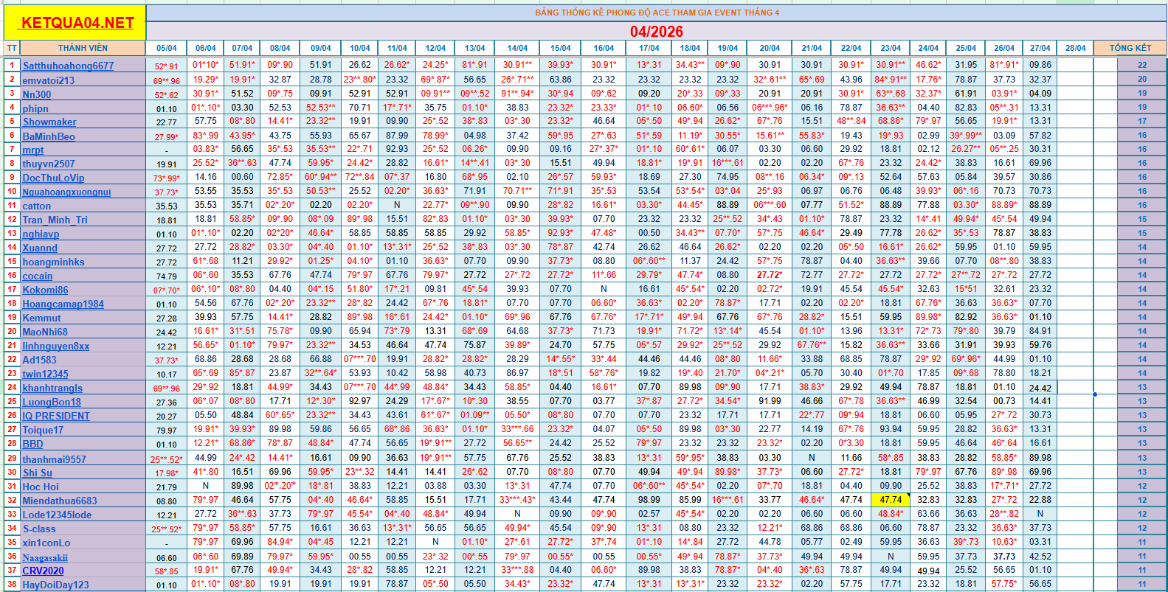Select row number 1 cell

[12, 65]
